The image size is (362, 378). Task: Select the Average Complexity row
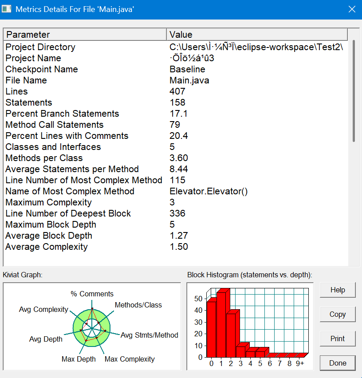176,247
